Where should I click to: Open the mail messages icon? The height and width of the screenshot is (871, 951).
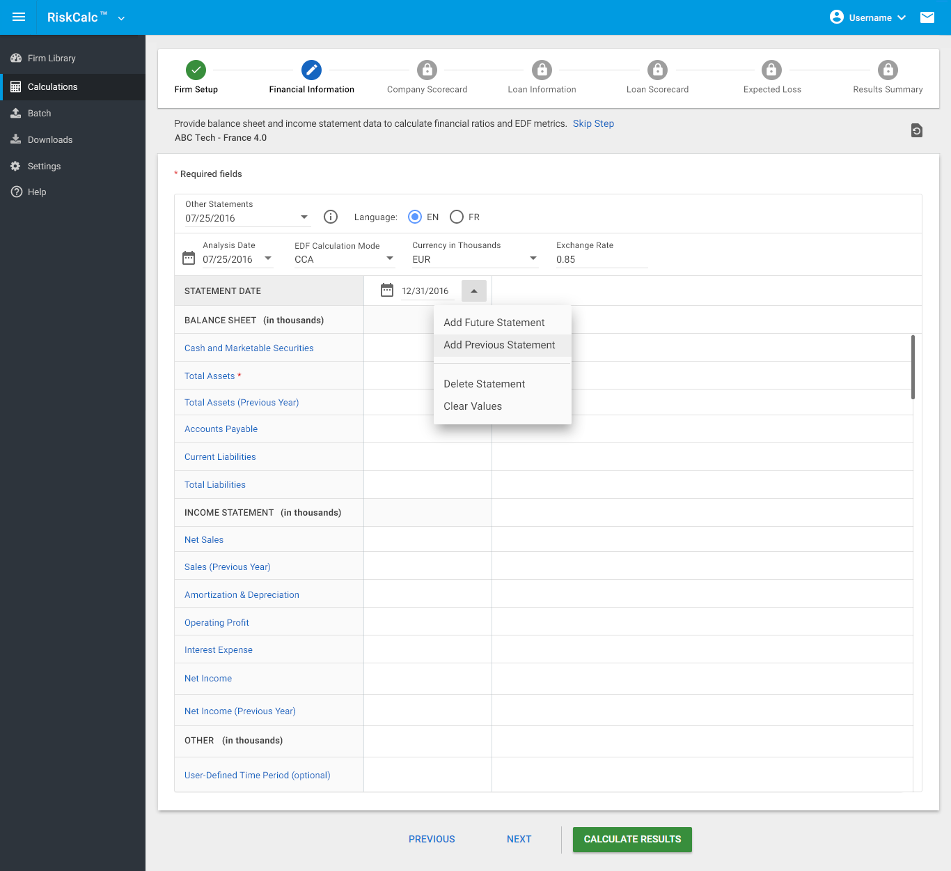pos(927,17)
